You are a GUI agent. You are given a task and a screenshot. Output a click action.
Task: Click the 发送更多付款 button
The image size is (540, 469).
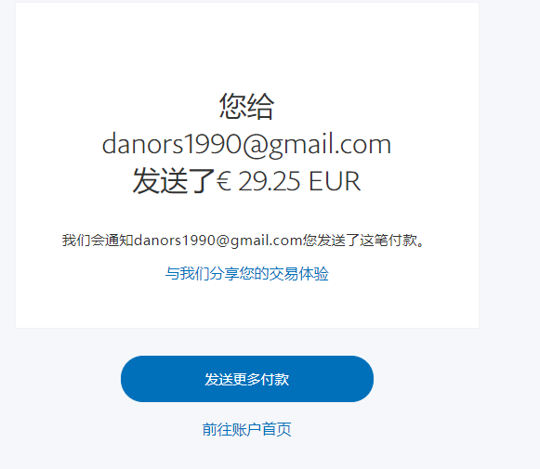tap(247, 379)
